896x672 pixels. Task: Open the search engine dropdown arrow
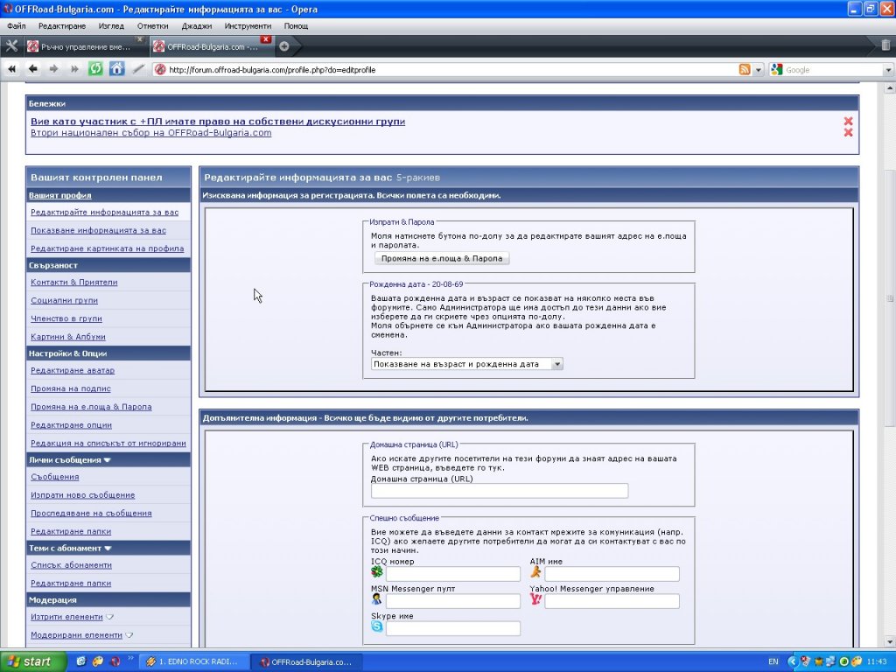889,70
